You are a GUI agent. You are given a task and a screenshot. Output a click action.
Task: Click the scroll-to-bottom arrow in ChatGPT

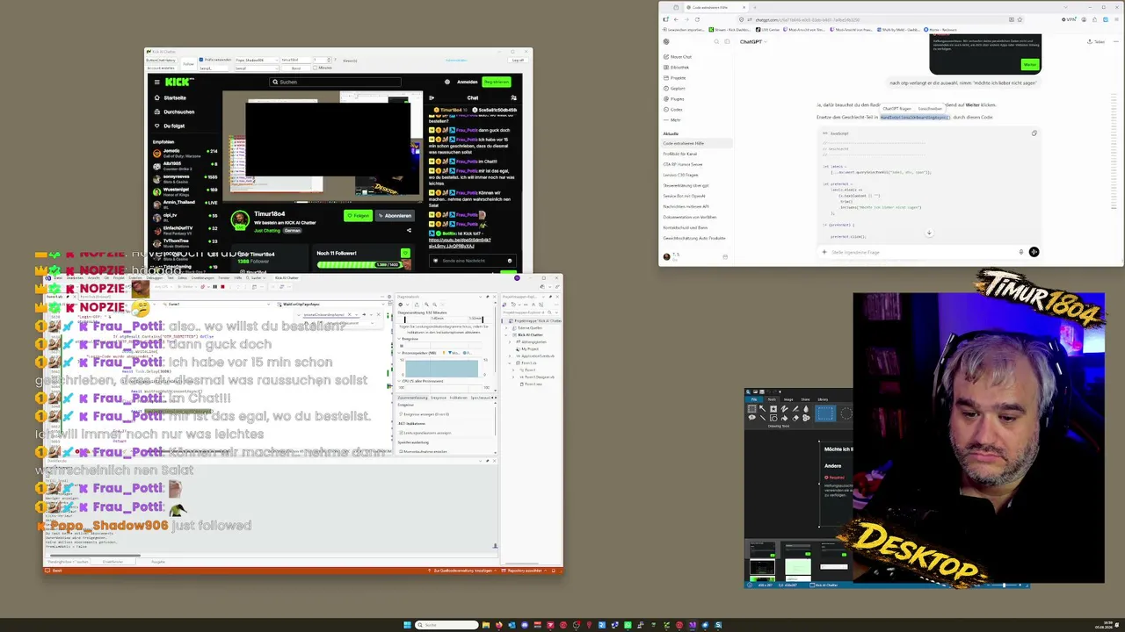[929, 233]
